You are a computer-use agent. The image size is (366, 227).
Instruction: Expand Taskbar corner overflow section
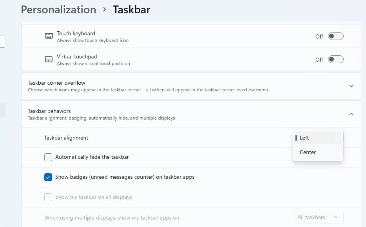click(x=351, y=86)
